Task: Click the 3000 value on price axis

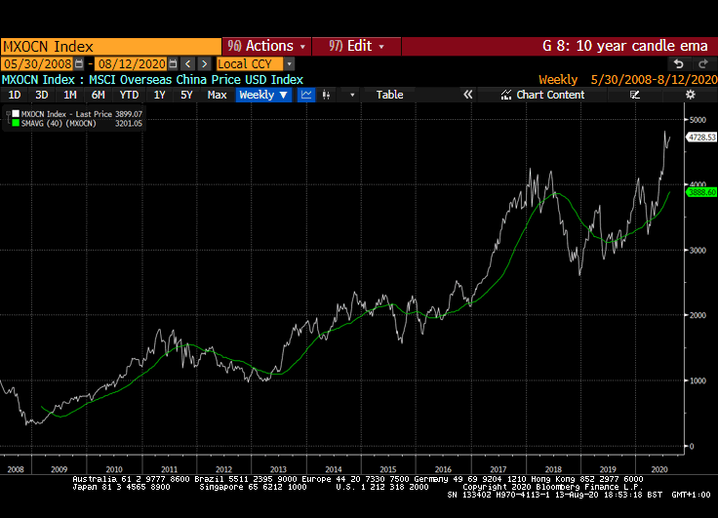Action: 698,250
